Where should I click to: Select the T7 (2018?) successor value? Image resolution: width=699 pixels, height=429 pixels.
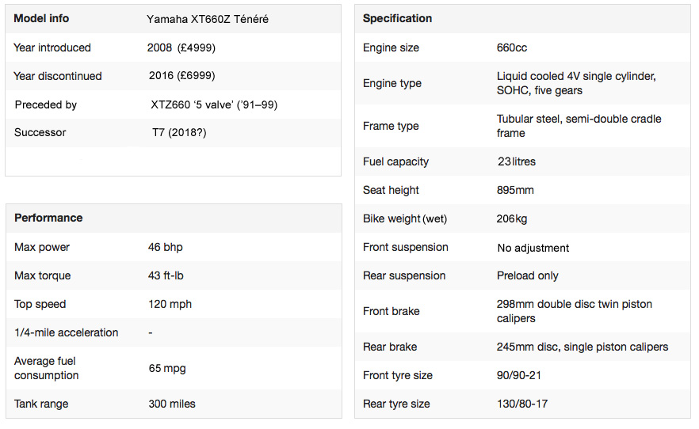pos(179,132)
